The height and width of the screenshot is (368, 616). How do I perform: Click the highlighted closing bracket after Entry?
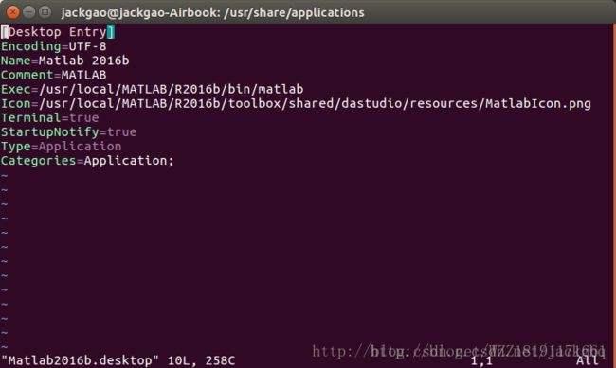pos(111,32)
